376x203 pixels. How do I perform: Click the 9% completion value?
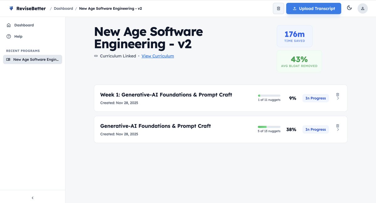293,98
